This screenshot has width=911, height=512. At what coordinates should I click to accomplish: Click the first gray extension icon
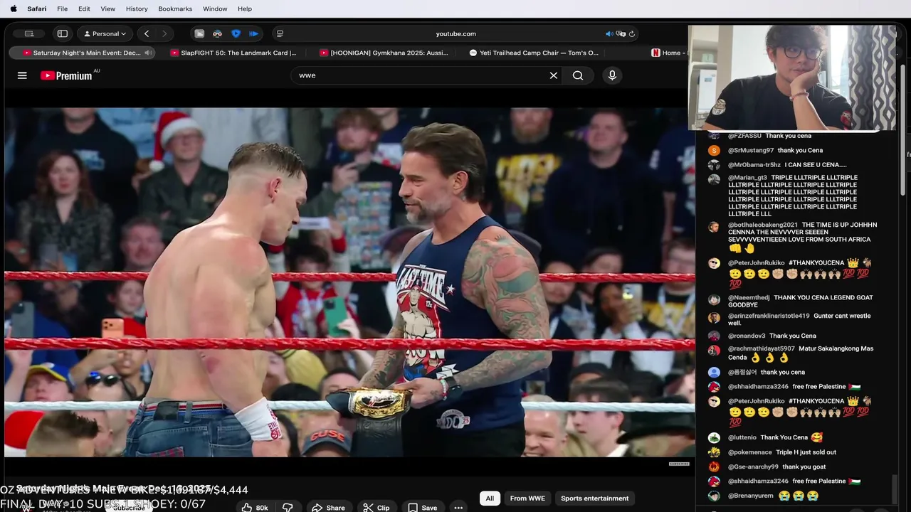point(199,33)
